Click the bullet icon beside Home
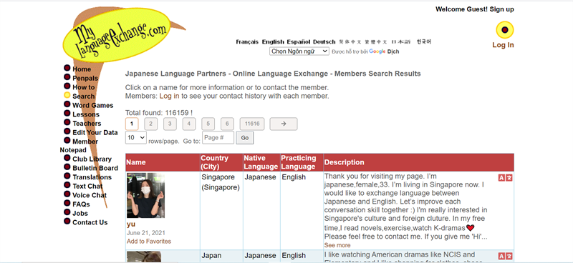The width and height of the screenshot is (573, 263). 67,68
